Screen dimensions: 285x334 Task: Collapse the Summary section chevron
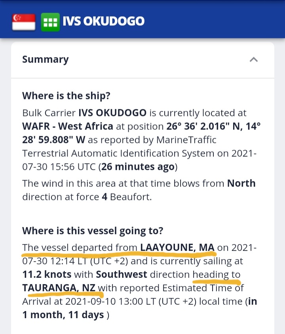click(253, 59)
